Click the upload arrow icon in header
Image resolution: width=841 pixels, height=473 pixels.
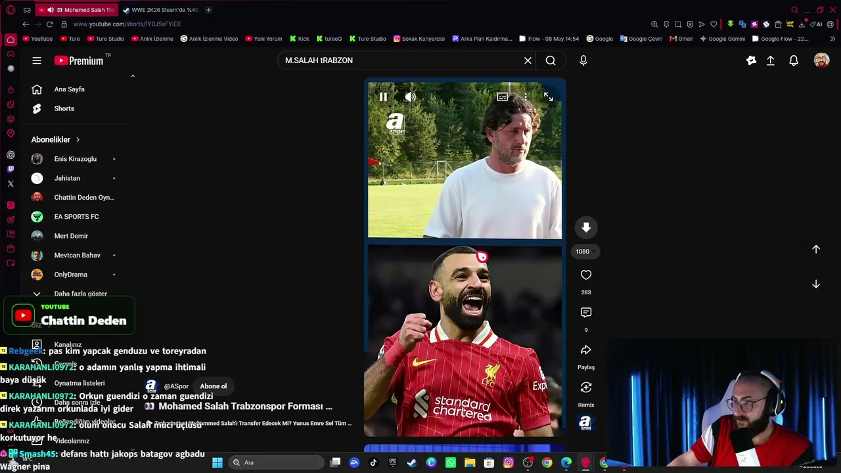pyautogui.click(x=771, y=60)
